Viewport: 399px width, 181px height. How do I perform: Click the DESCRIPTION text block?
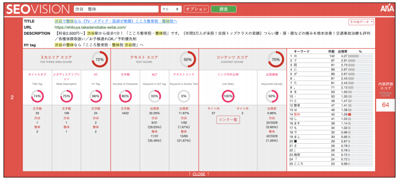[212, 36]
